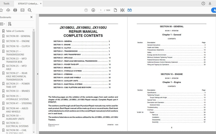The height and width of the screenshot is (134, 216).
Task: Click 'Federal Emissions Warranty' line
Action: (176, 60)
